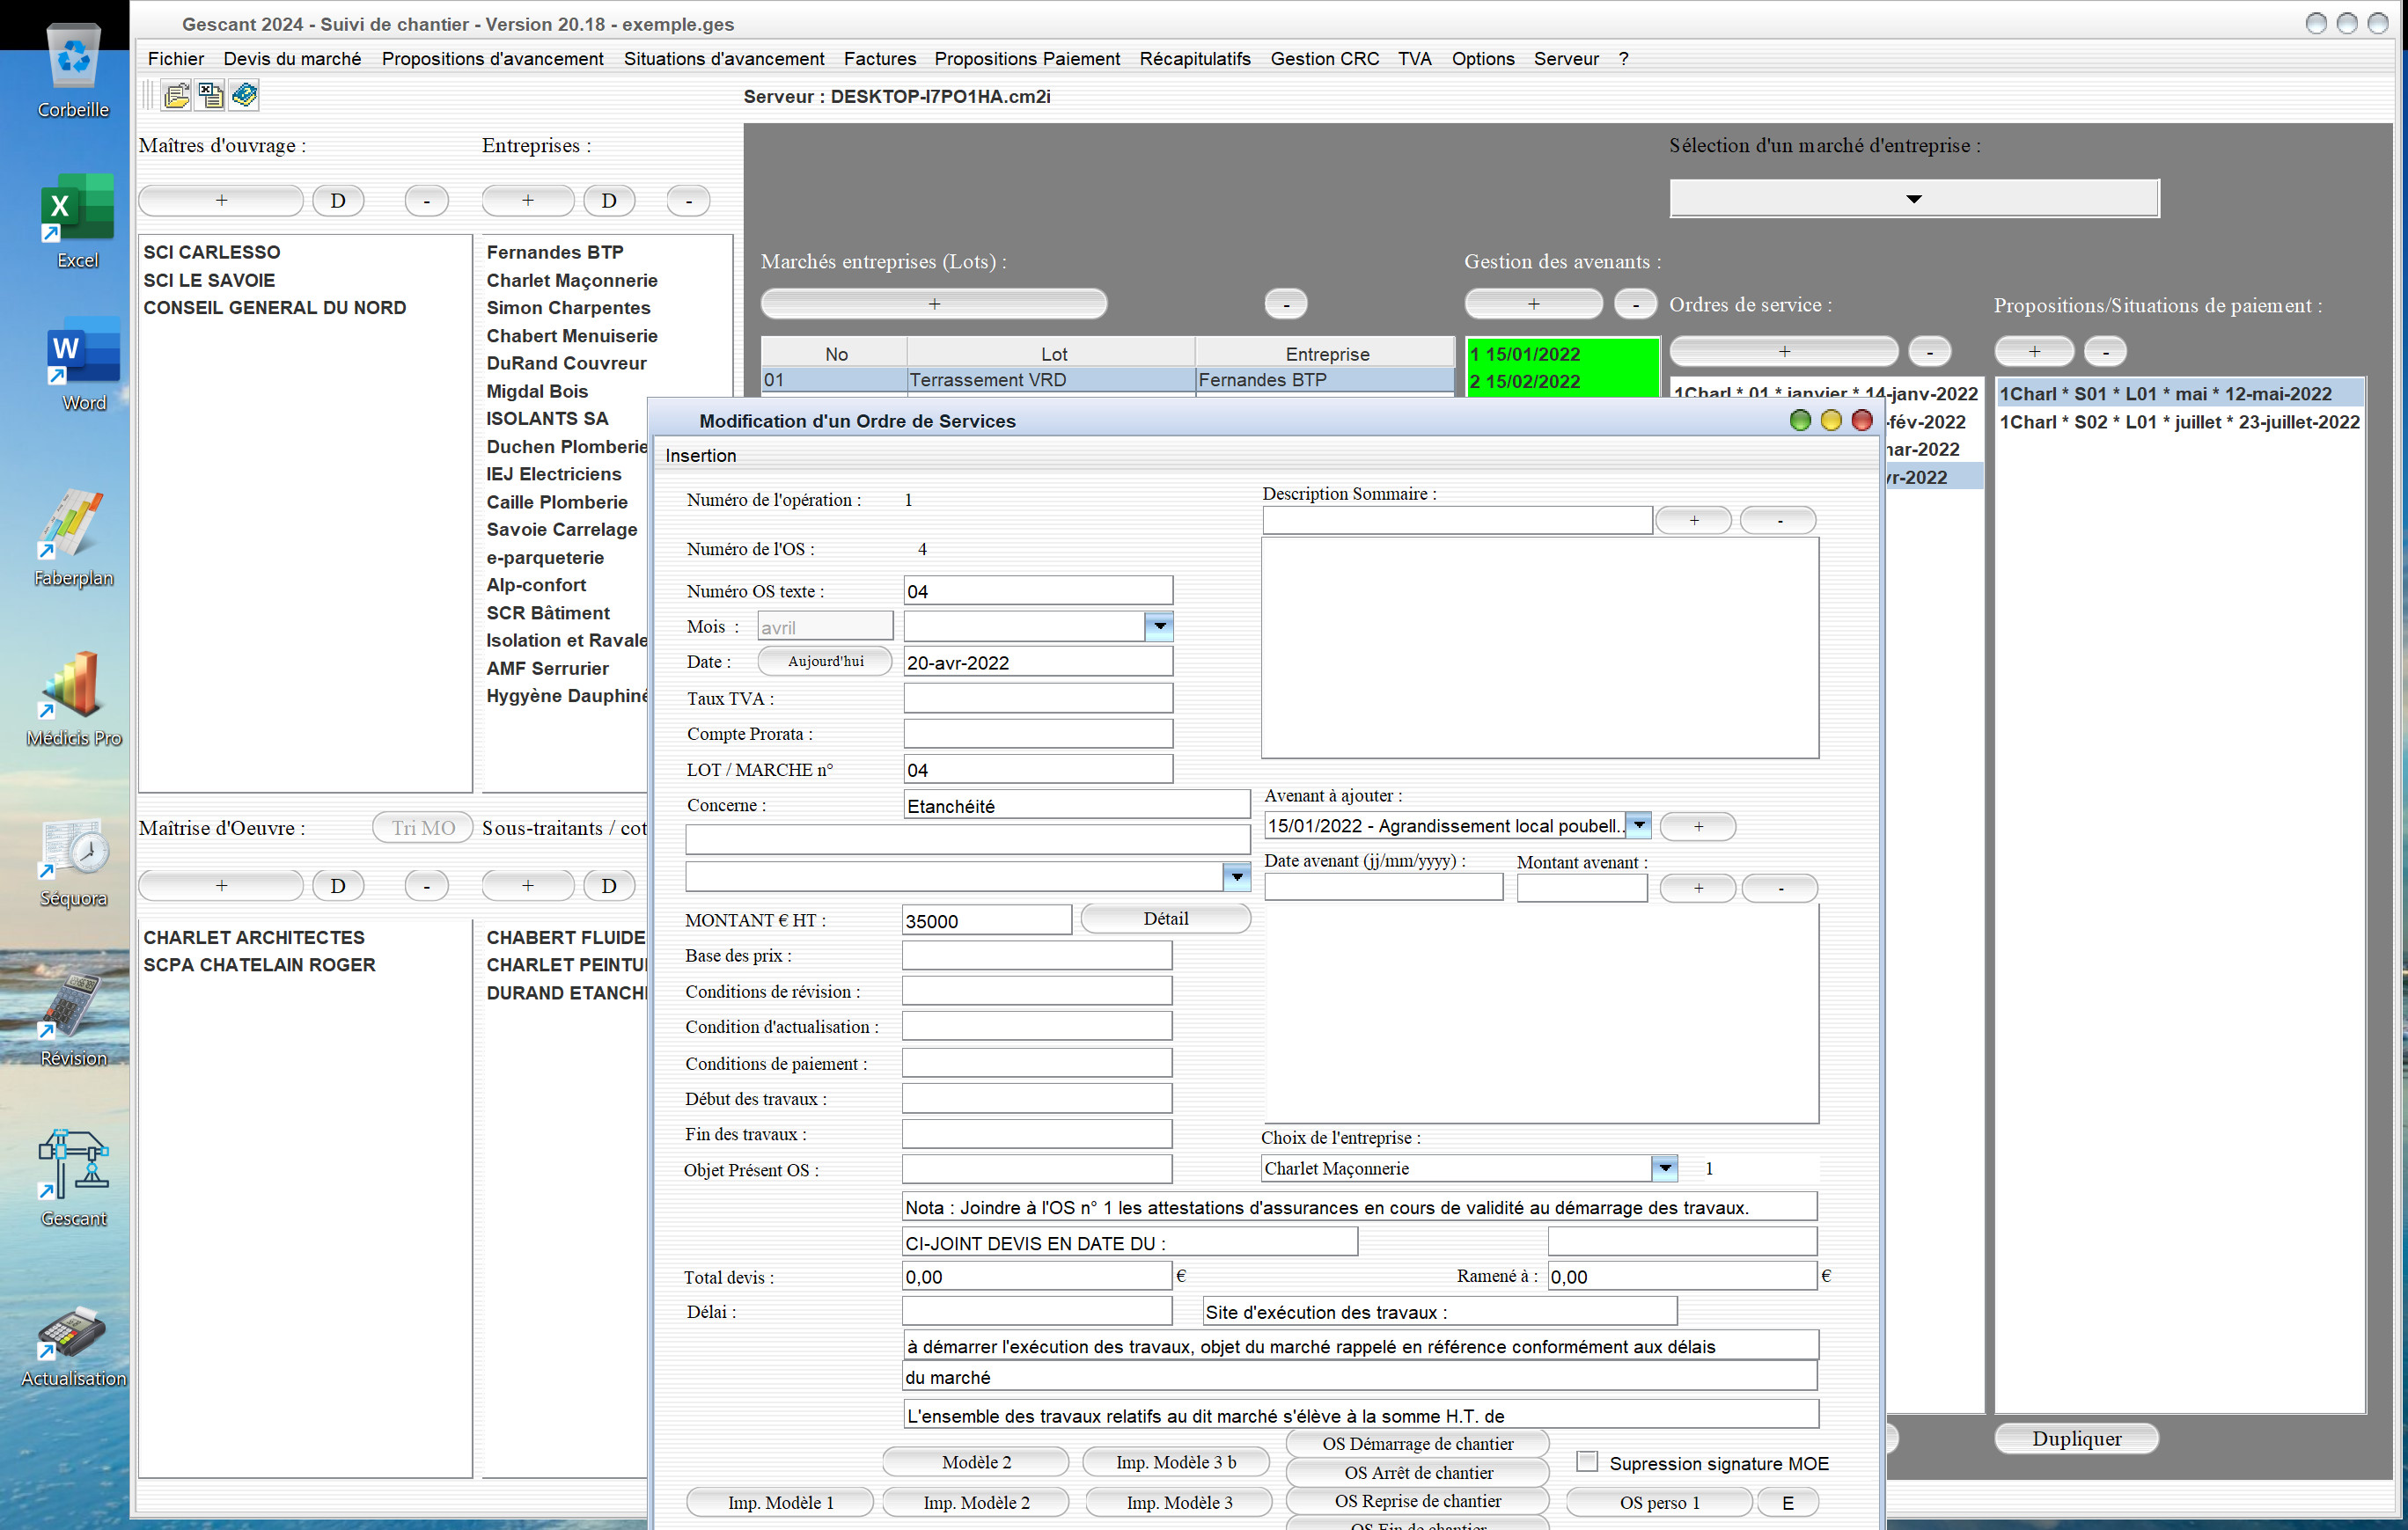Open Corbeille on the desktop
The width and height of the screenshot is (2408, 1530).
point(74,72)
